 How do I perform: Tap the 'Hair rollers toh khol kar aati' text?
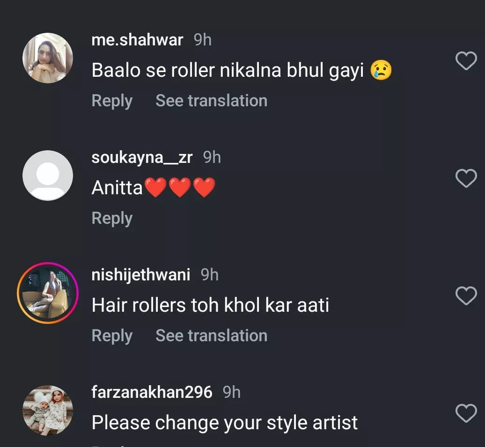[210, 306]
